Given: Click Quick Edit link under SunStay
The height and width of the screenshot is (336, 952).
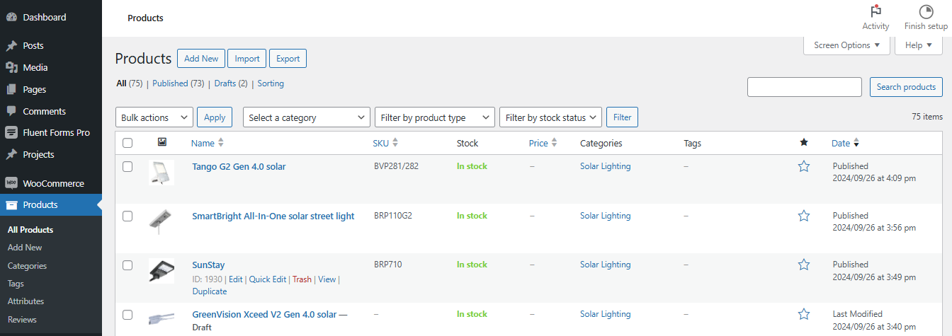Looking at the screenshot, I should [x=267, y=279].
